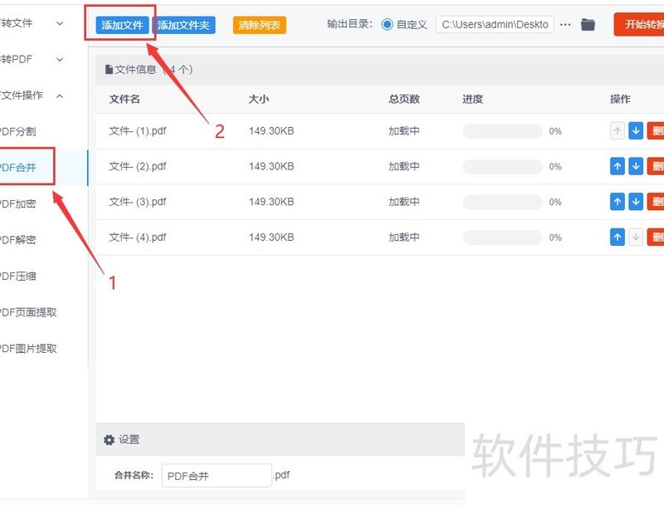The image size is (664, 505).
Task: Open PDF分割 in sidebar
Action: coord(17,131)
